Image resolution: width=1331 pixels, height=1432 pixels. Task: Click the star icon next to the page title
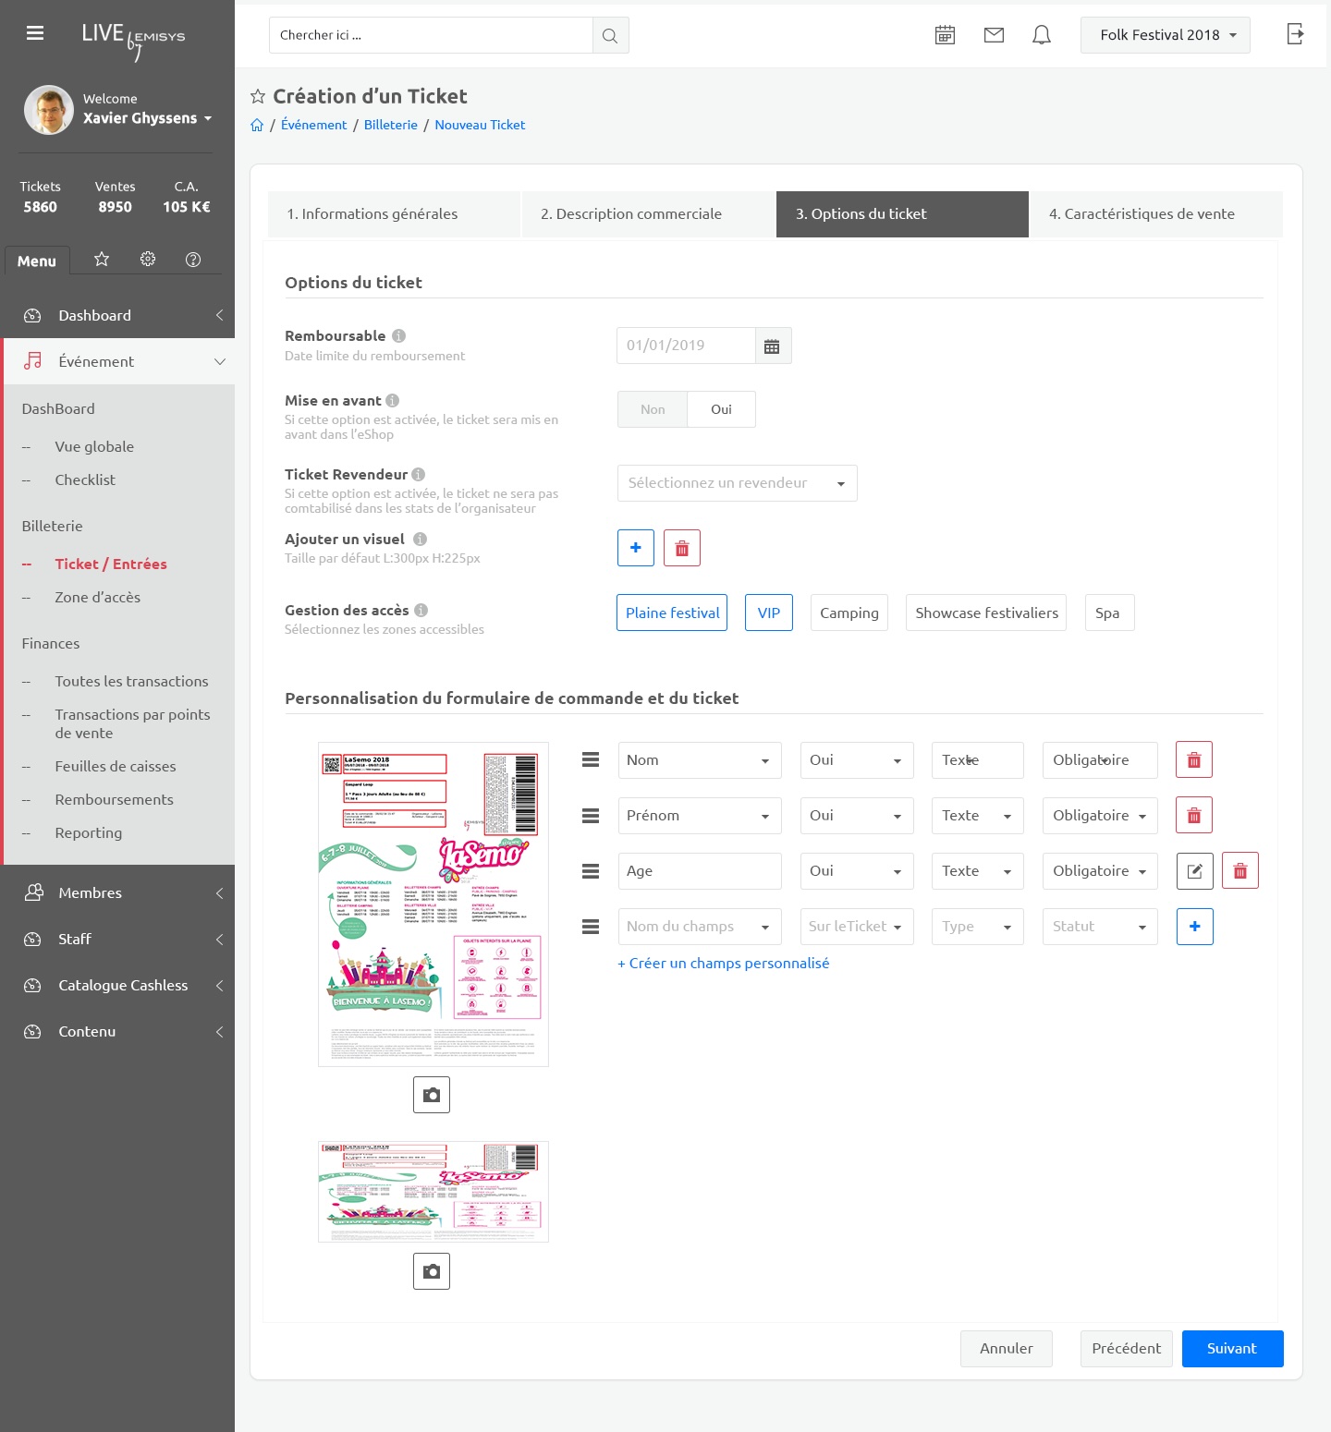[258, 96]
